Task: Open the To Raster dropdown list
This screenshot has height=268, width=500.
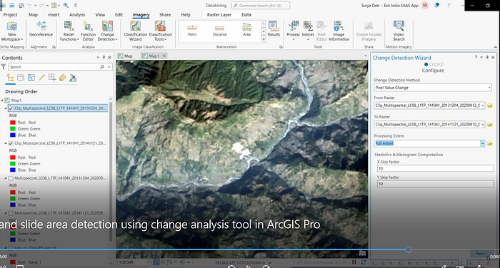Action: [482, 125]
